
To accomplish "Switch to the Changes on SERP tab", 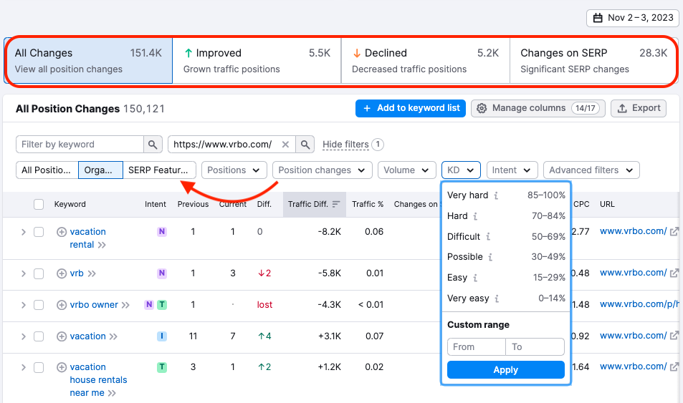I will point(593,60).
